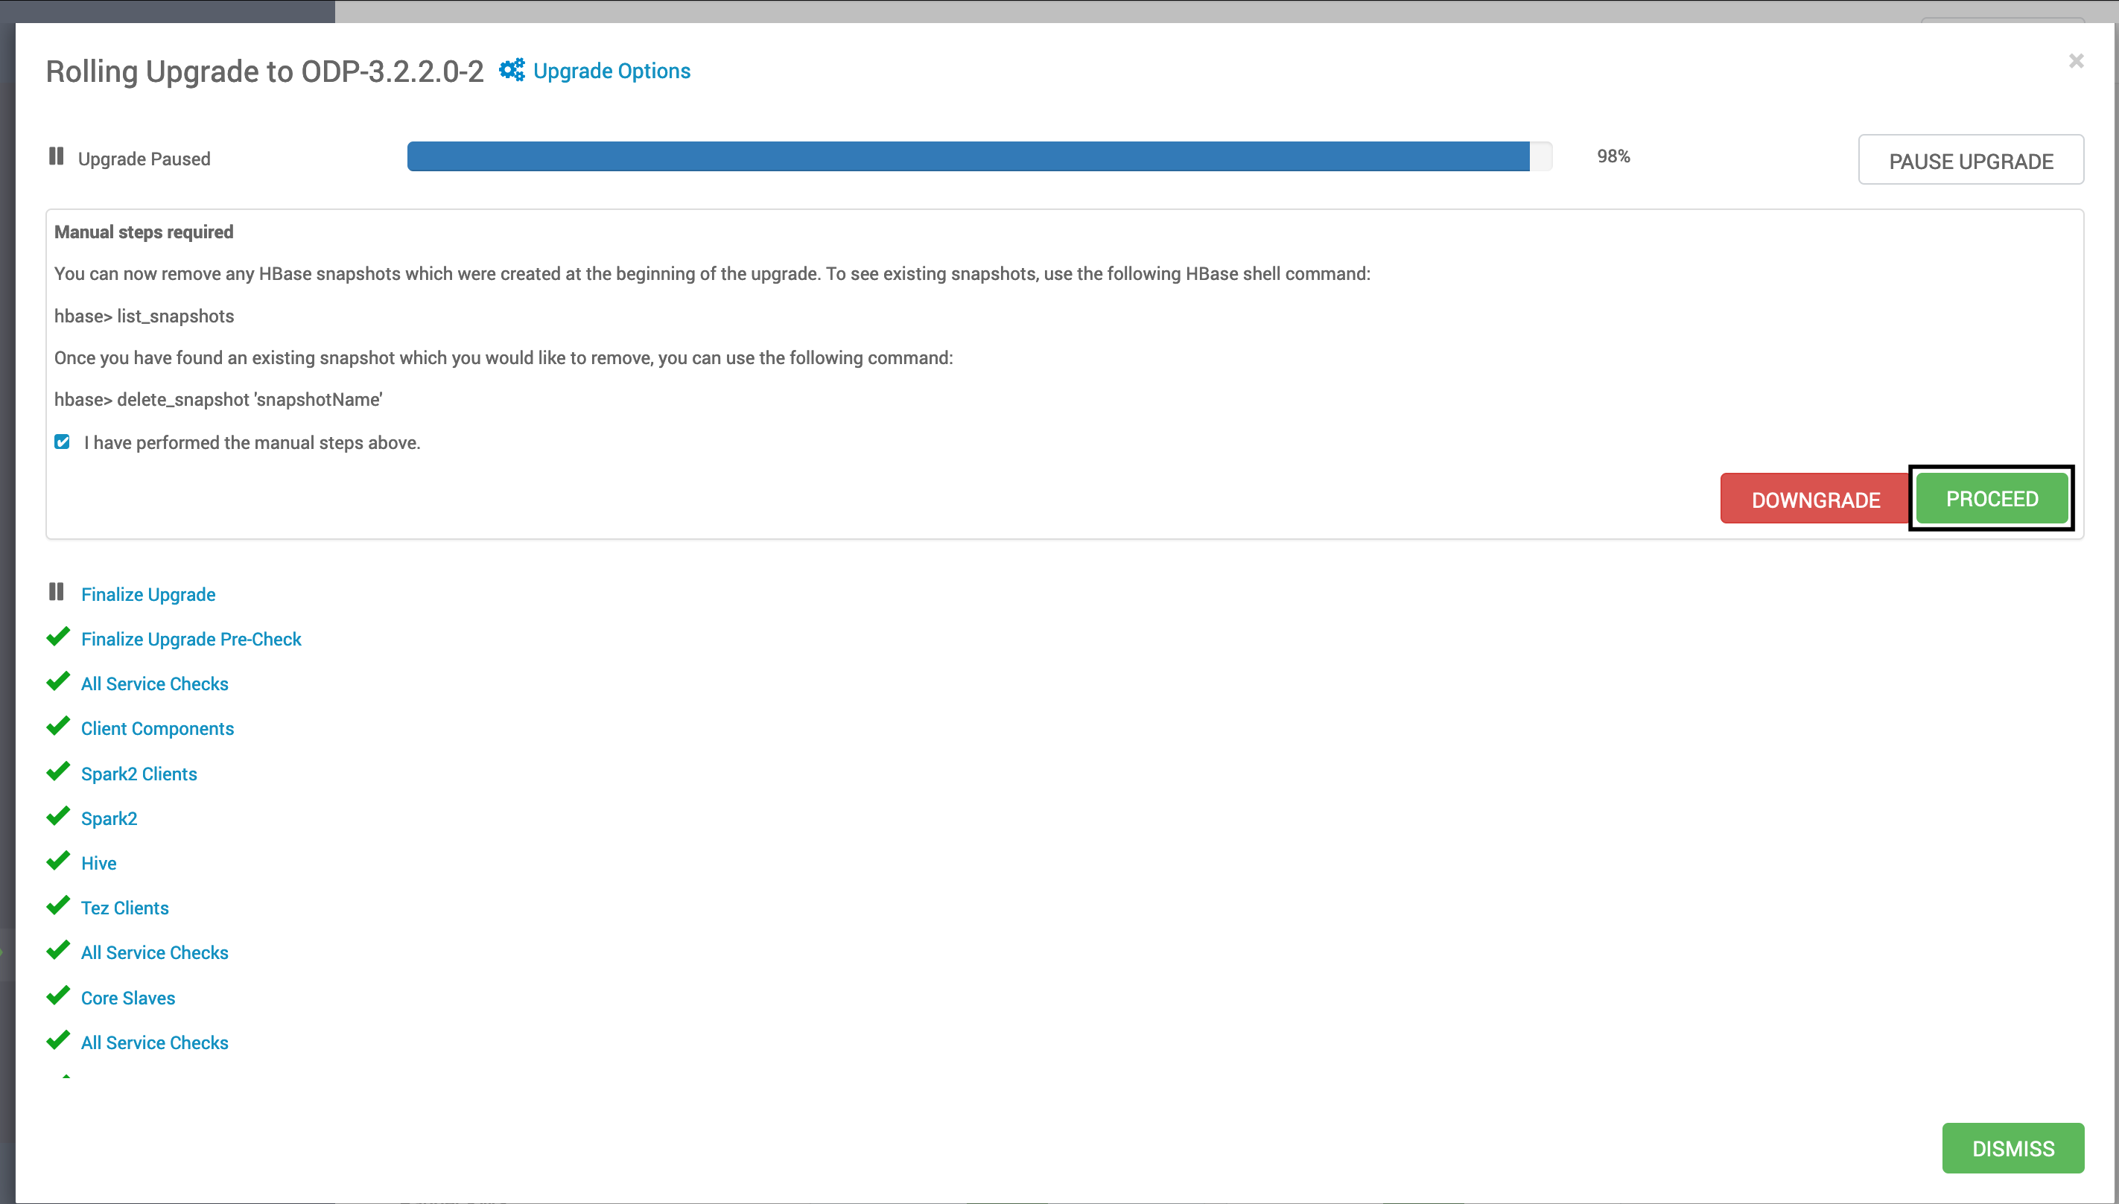Click the 98% progress label
Viewport: 2119px width, 1204px height.
coord(1614,156)
